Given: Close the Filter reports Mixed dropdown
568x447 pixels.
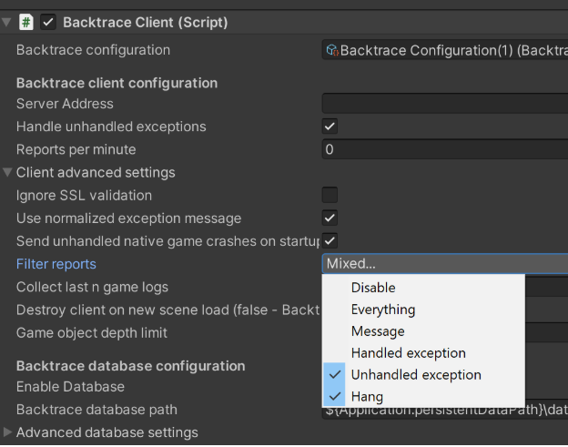Looking at the screenshot, I should (445, 264).
